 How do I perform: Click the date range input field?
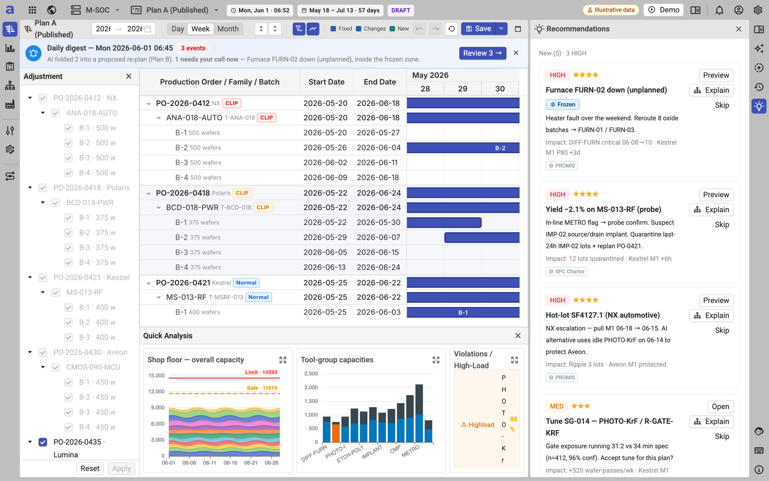pyautogui.click(x=124, y=29)
